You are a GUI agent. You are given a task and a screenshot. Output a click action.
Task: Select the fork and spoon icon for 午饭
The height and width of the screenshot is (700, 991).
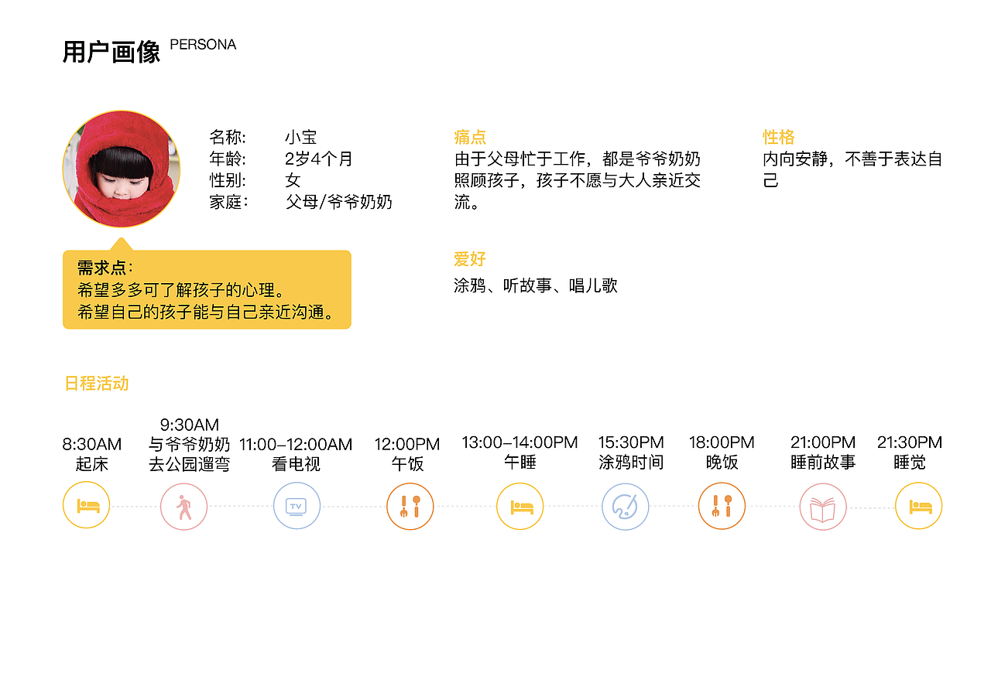coord(410,505)
